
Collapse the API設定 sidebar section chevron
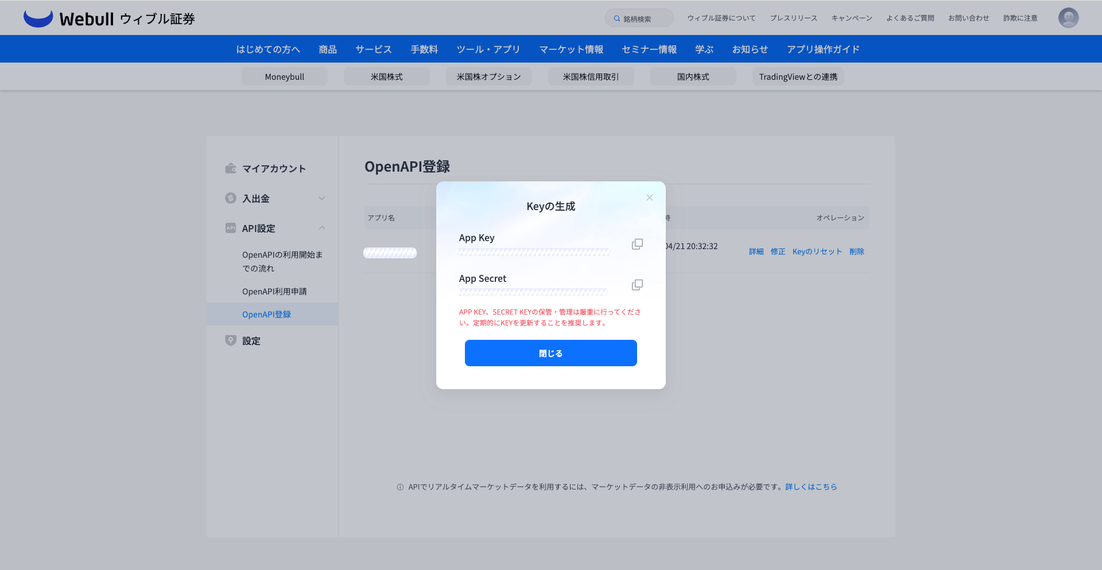coord(322,228)
